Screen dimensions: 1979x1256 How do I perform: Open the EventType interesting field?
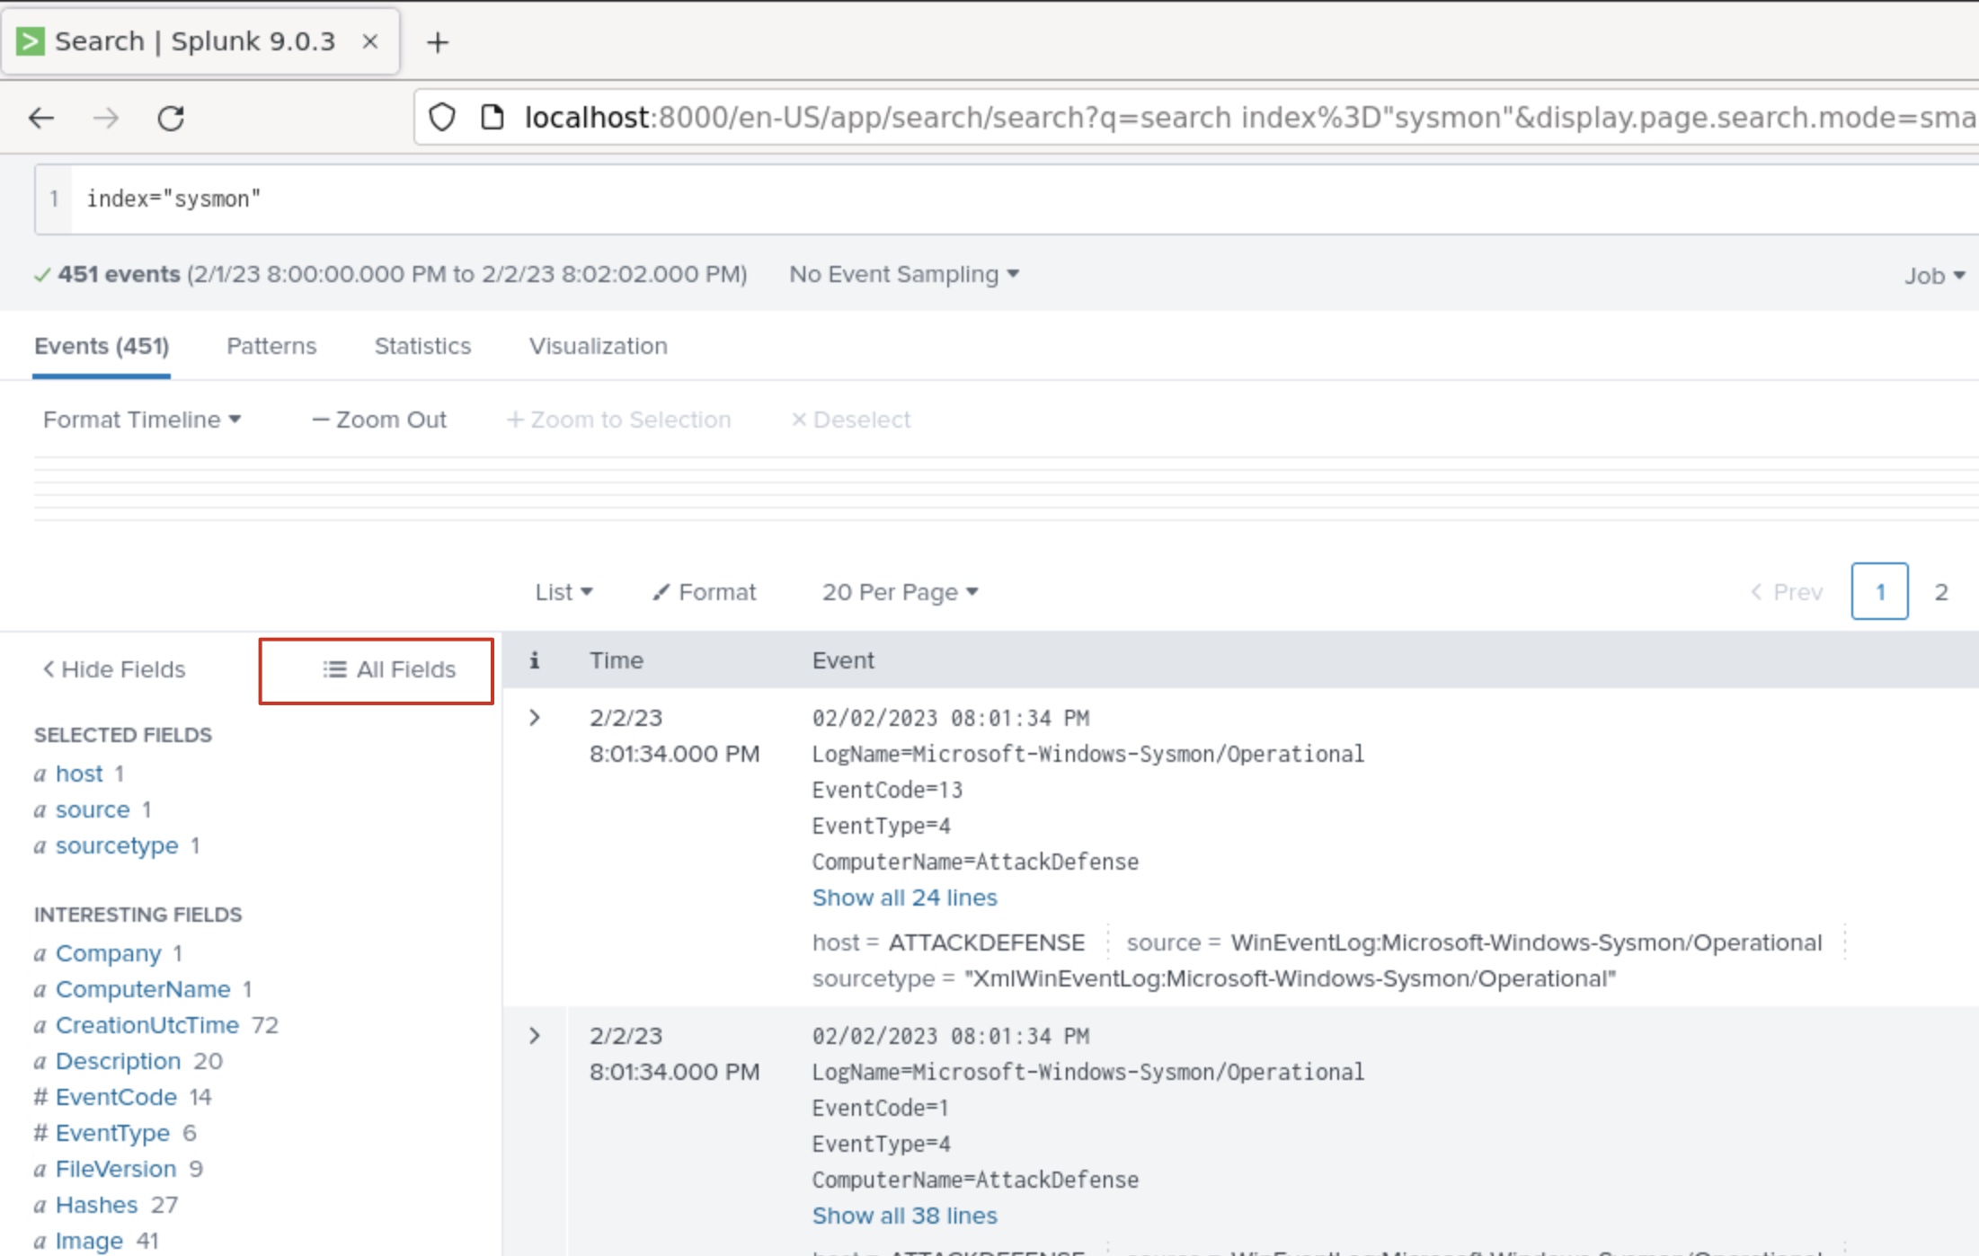(112, 1133)
